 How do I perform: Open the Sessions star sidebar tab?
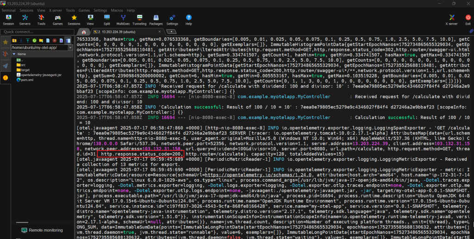[x=5, y=42]
